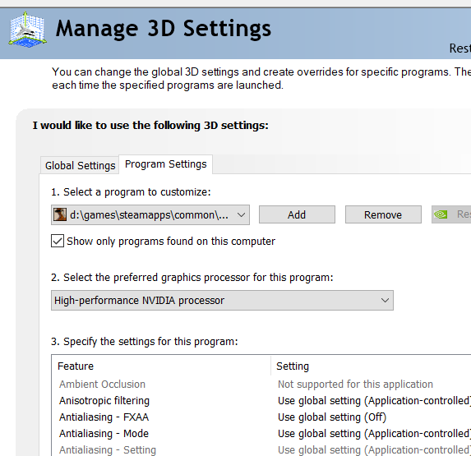Click the Setting column header

(x=293, y=366)
